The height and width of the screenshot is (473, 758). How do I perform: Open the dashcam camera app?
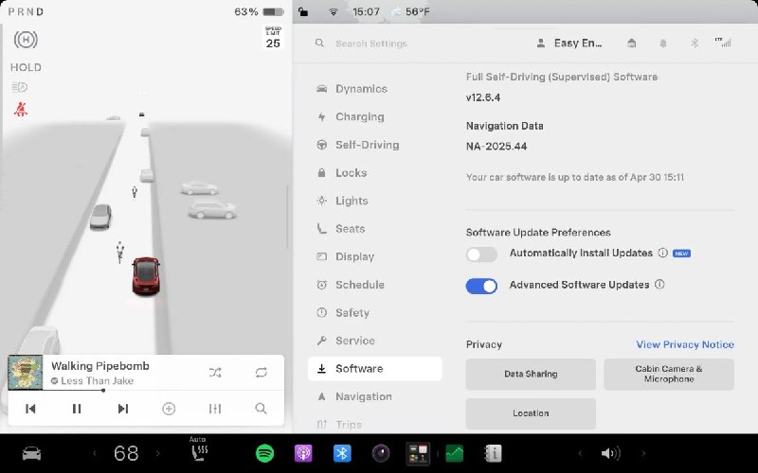[381, 453]
